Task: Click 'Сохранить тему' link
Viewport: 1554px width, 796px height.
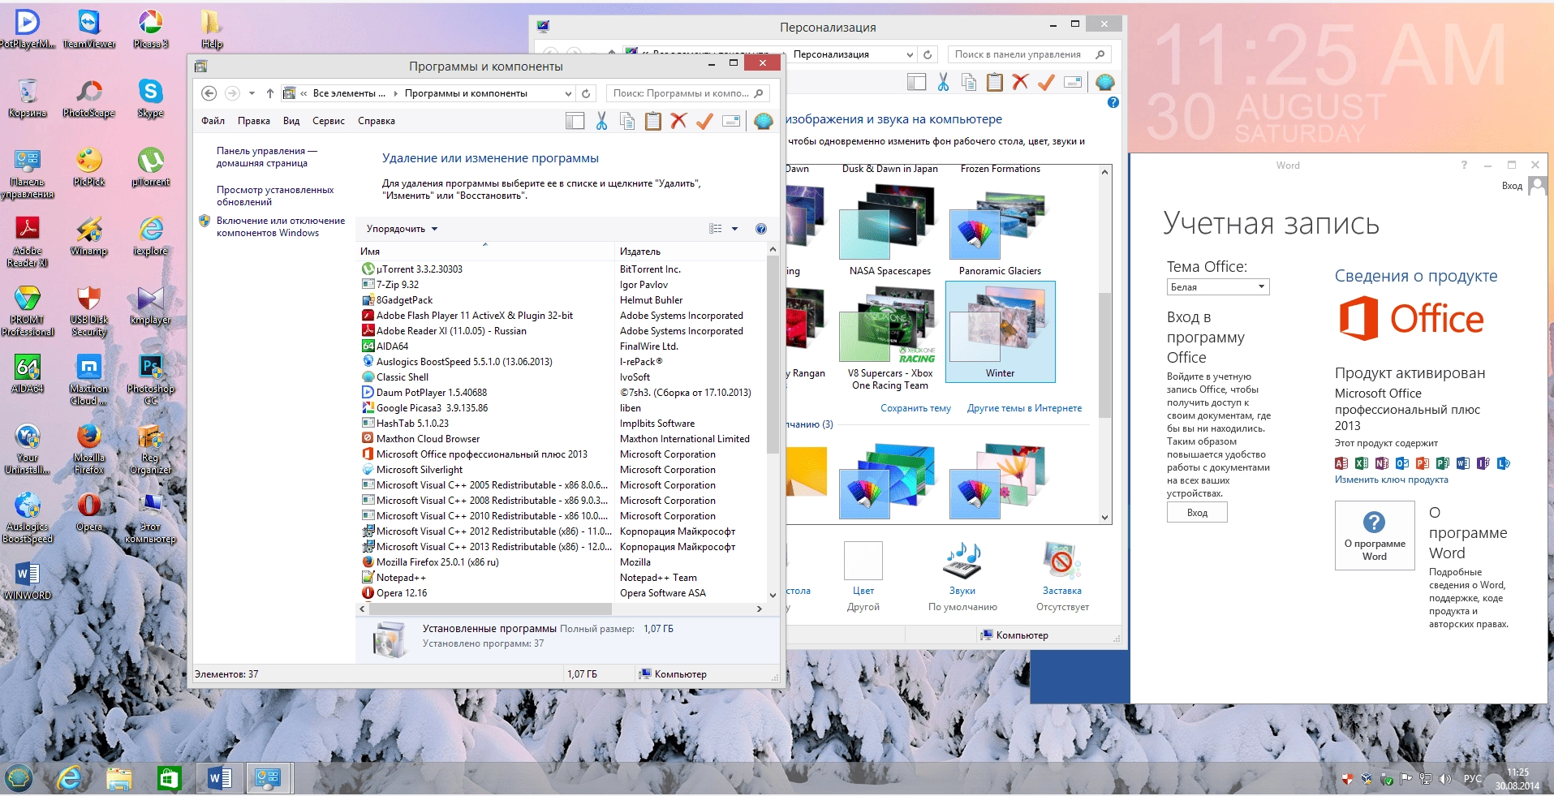Action: click(x=915, y=408)
